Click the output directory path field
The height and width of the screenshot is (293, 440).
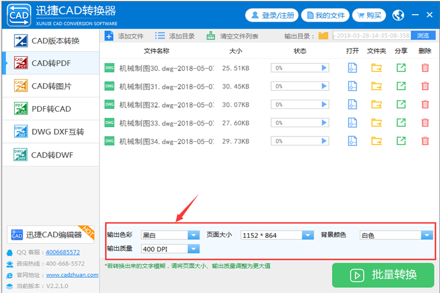372,36
